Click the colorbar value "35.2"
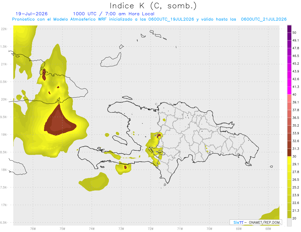This screenshot has width=301, height=232. 296,125
